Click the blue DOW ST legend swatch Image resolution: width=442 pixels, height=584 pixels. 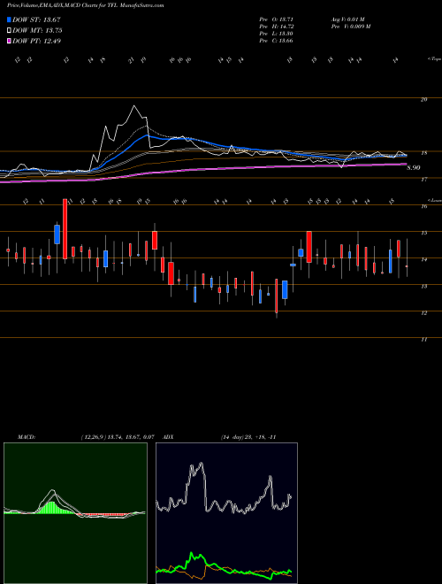(9, 19)
